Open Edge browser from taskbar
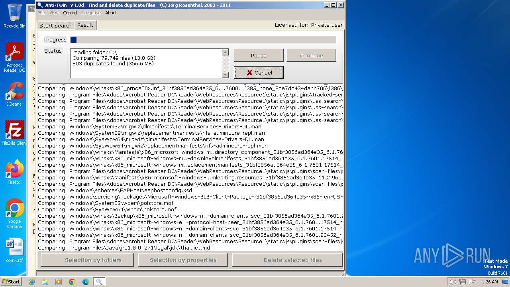510x287 pixels. (86, 282)
